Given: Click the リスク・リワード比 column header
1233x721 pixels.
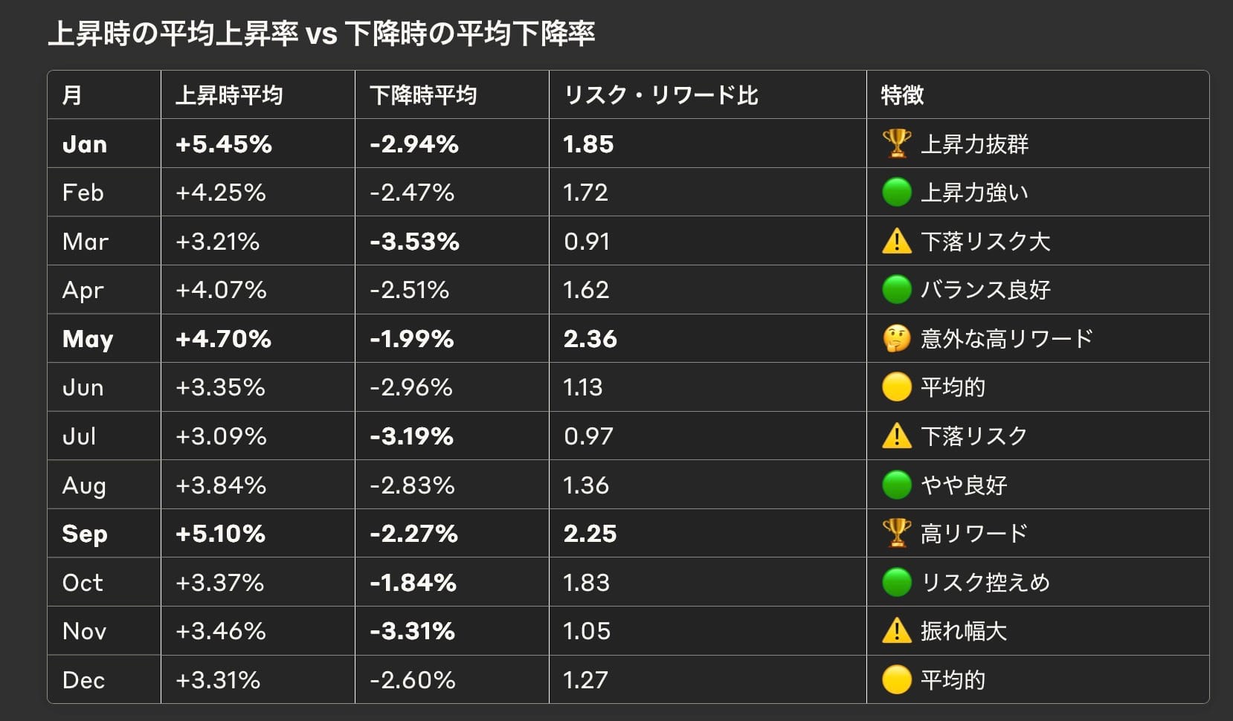Looking at the screenshot, I should [x=661, y=95].
